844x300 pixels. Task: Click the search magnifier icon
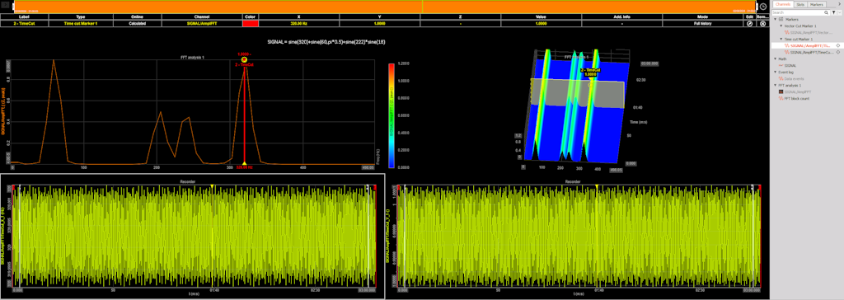[826, 12]
